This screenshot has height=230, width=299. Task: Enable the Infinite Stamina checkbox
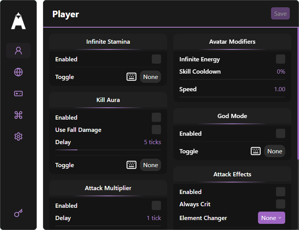[x=156, y=59]
